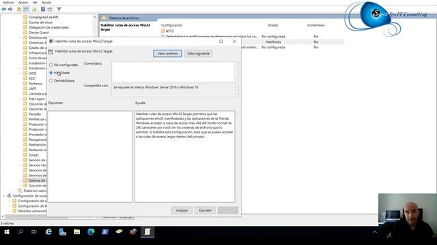Click the Cancelar button
Image resolution: width=437 pixels, height=245 pixels.
coord(205,210)
